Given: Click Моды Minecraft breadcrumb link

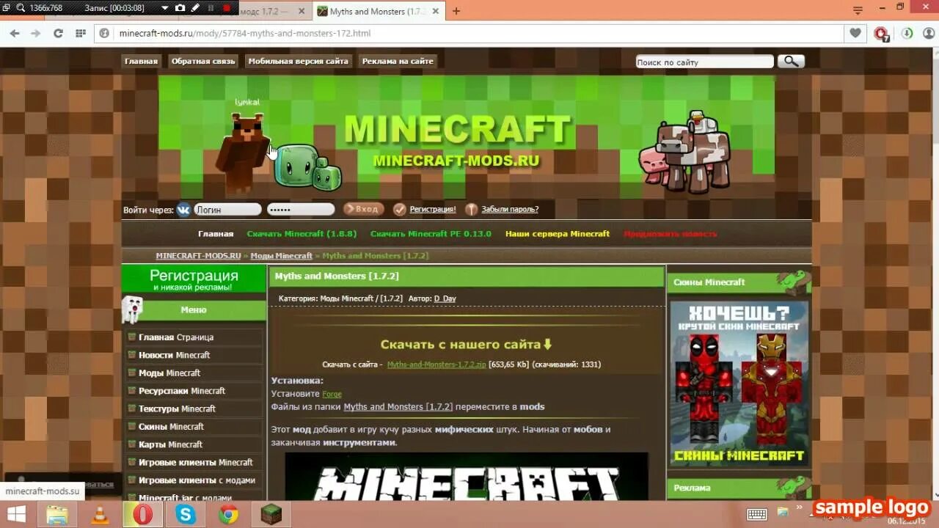Looking at the screenshot, I should pyautogui.click(x=281, y=256).
